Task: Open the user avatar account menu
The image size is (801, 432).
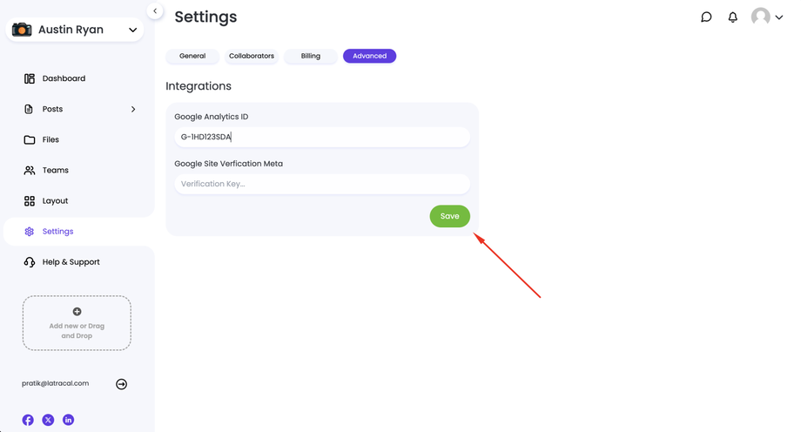Action: tap(766, 17)
